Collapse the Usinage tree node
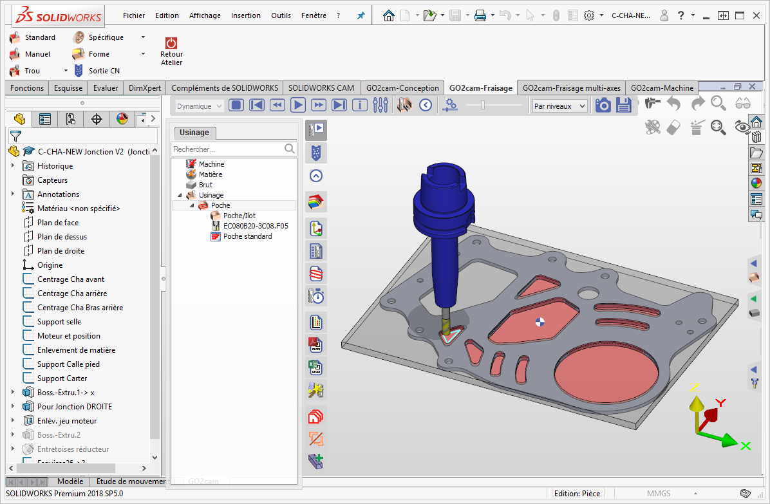 tap(180, 195)
